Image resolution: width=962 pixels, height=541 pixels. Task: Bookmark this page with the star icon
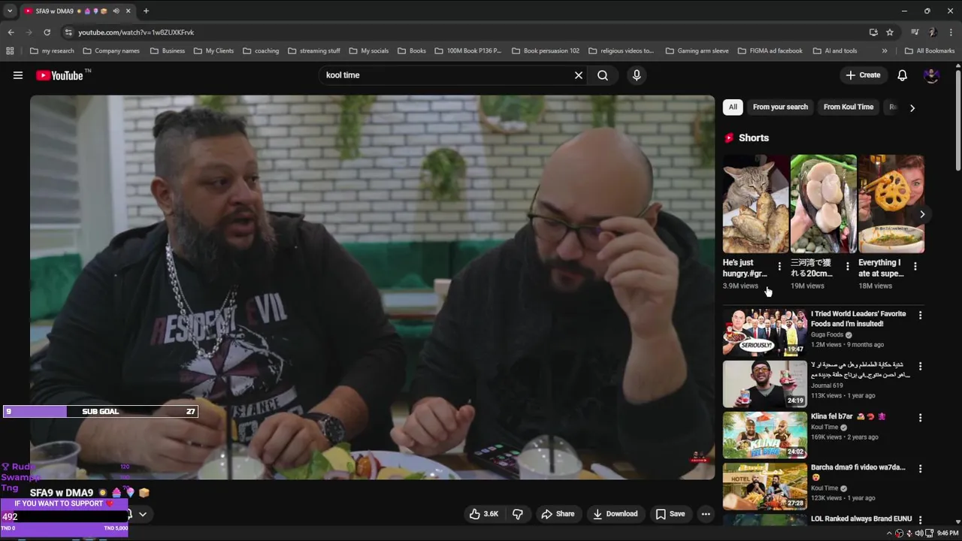[x=890, y=32]
